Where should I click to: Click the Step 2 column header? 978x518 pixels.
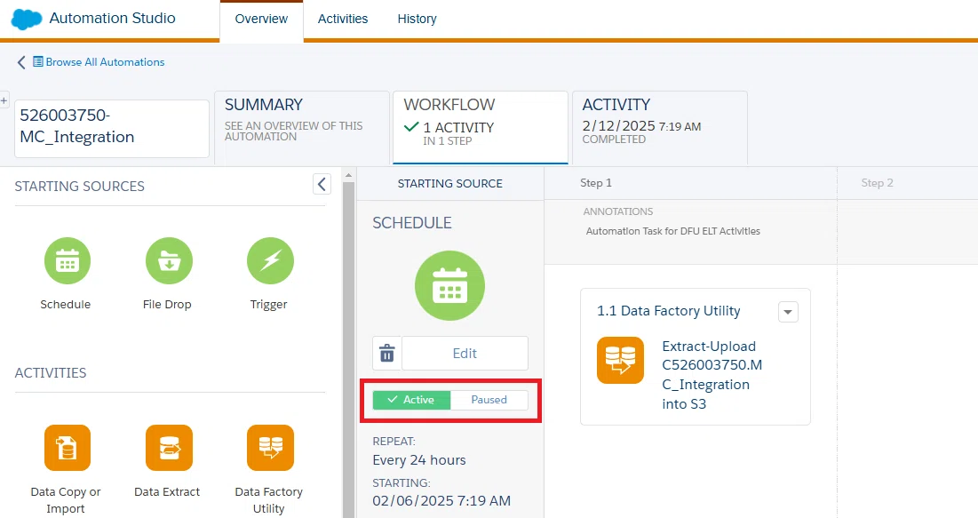(x=877, y=183)
